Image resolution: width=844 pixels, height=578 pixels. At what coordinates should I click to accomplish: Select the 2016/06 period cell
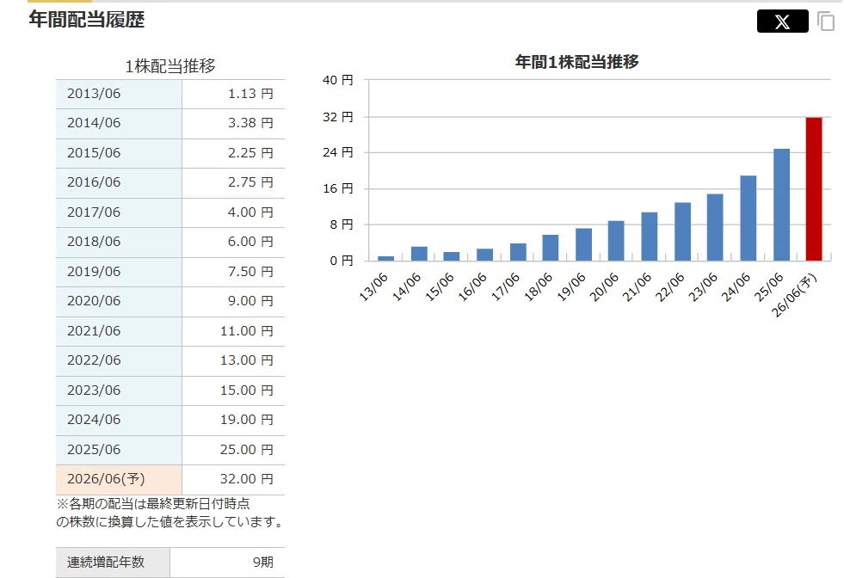click(119, 183)
